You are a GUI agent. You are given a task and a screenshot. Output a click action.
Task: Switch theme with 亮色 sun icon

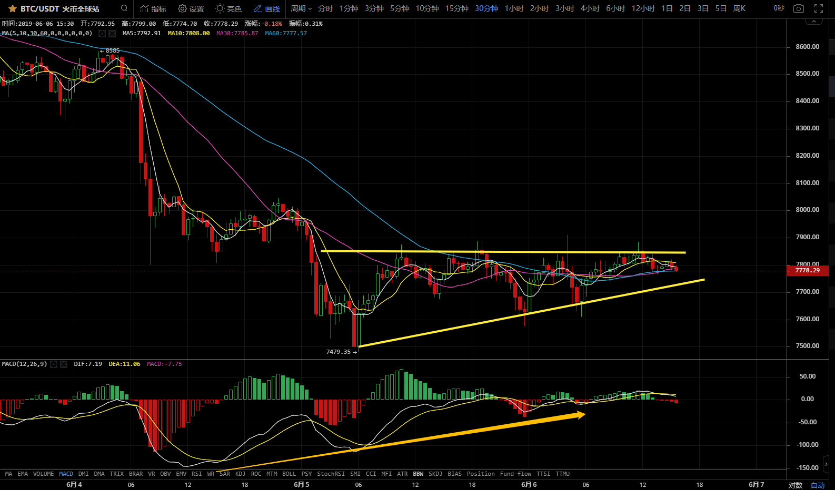[228, 8]
